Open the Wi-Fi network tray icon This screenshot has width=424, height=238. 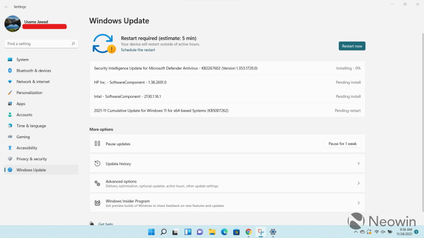377,232
